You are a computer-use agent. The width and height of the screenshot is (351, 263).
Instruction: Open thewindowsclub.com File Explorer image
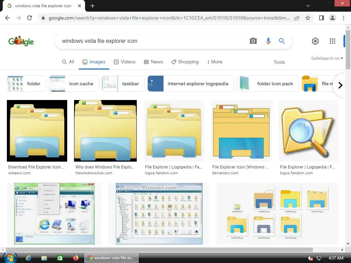(105, 131)
